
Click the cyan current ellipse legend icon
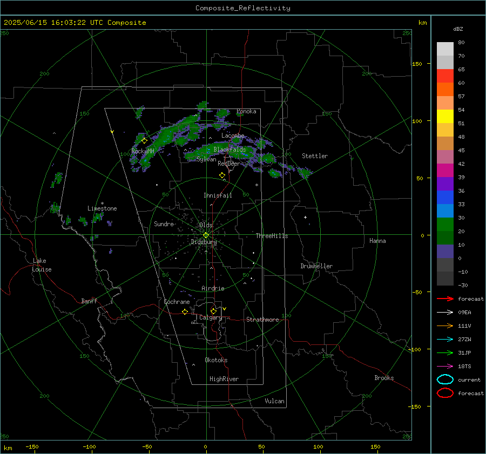point(445,380)
